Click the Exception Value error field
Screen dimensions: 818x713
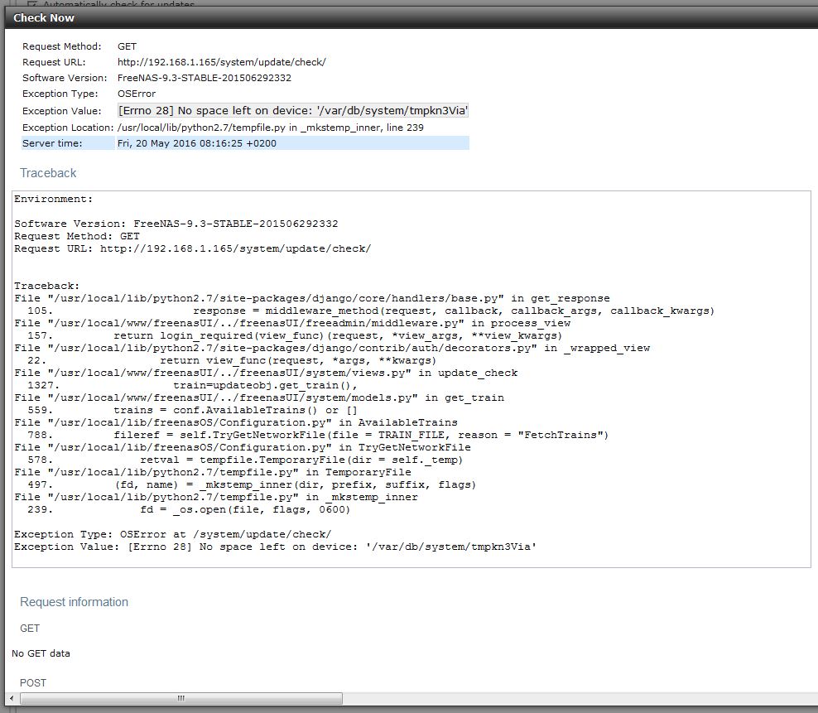(x=293, y=111)
